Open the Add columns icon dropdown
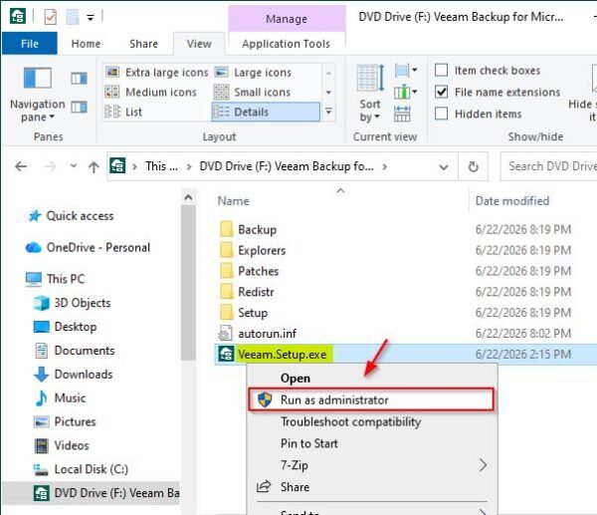Screen dimensions: 597x515 [406, 92]
